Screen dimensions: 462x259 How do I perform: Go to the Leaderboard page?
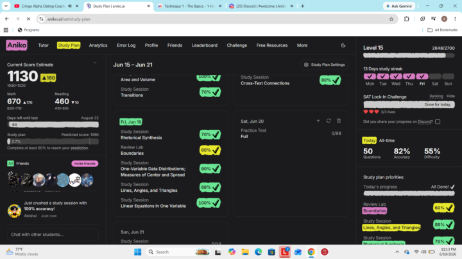205,45
